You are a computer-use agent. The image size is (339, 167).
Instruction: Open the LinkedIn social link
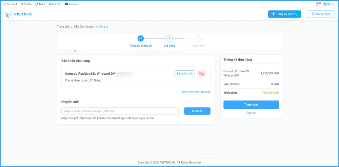tap(55, 4)
